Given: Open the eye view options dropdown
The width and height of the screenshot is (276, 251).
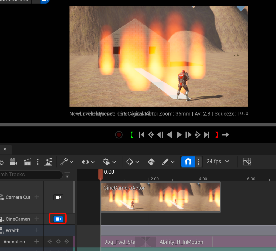Looking at the screenshot, I should click(x=88, y=162).
